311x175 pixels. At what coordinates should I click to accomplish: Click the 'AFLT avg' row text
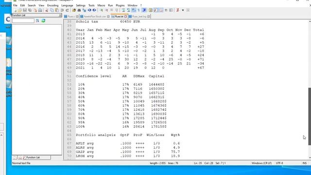[x=85, y=143]
